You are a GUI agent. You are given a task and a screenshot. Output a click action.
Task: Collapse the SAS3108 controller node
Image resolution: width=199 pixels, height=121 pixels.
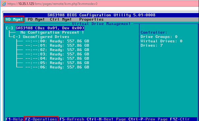10,28
